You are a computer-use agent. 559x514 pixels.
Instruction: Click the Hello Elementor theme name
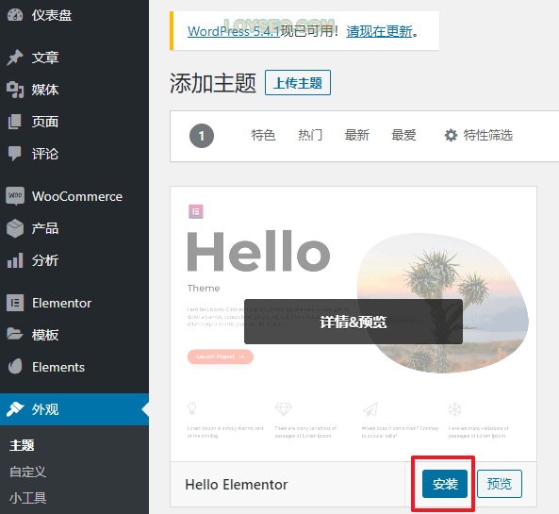[237, 485]
